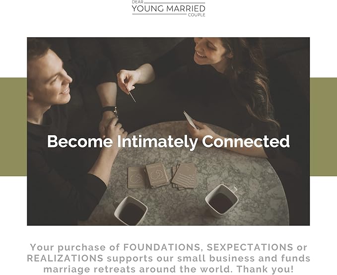
Task: Click the watch on the man's wrist
Action: pos(109,111)
